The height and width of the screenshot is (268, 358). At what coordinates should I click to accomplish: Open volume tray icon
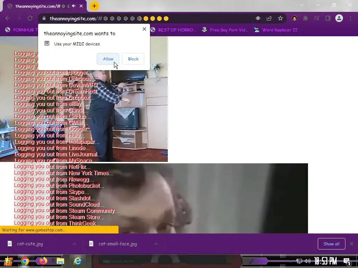pyautogui.click(x=308, y=261)
